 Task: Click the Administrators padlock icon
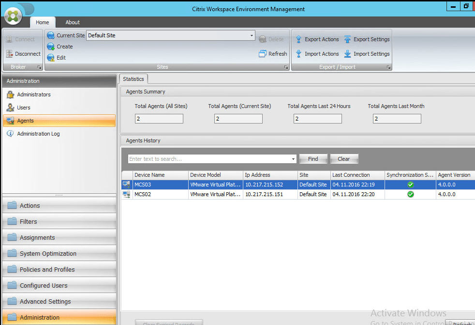click(10, 94)
